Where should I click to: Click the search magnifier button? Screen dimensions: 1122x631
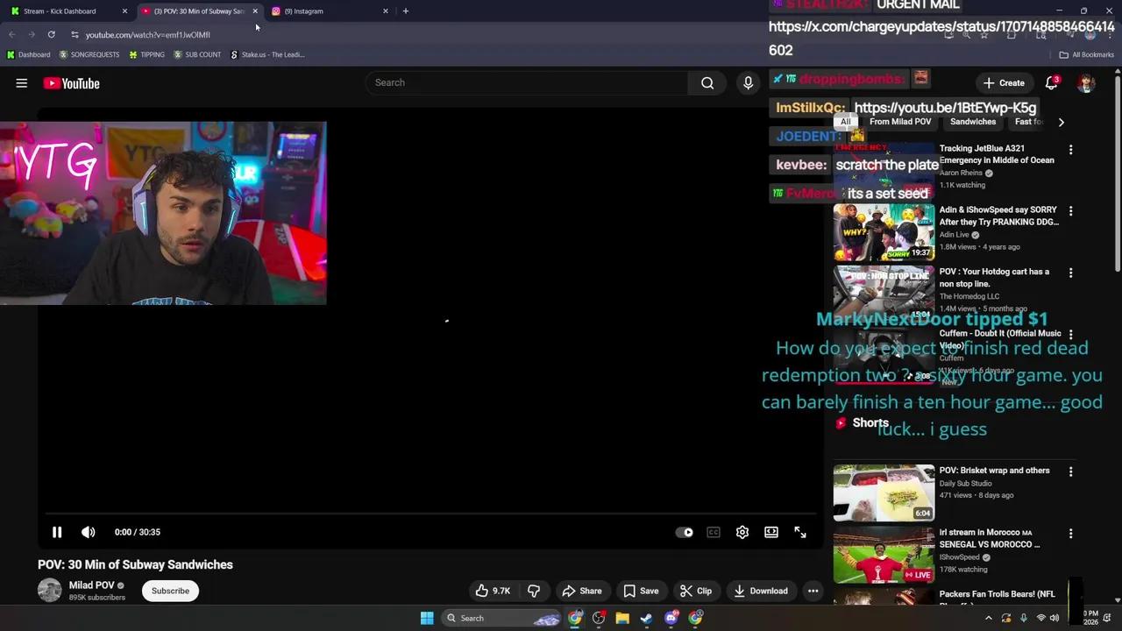point(707,82)
